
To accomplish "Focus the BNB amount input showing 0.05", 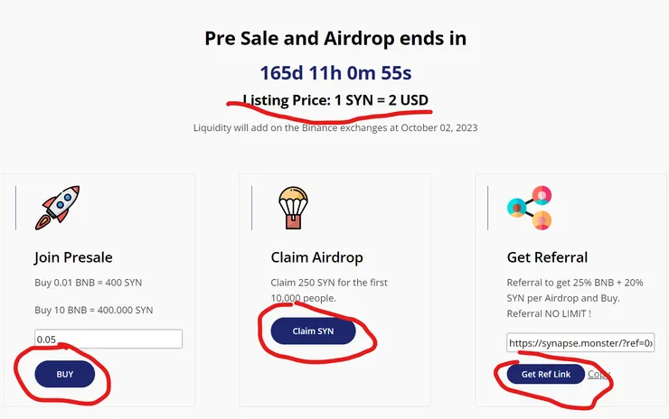I will coord(108,340).
